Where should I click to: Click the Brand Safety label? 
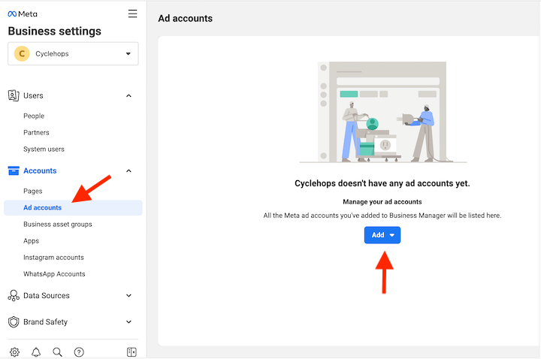coord(45,321)
